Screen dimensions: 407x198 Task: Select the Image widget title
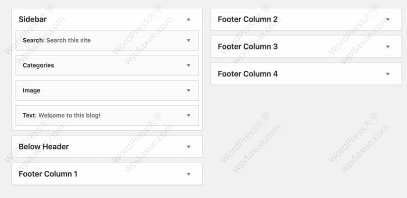click(31, 91)
